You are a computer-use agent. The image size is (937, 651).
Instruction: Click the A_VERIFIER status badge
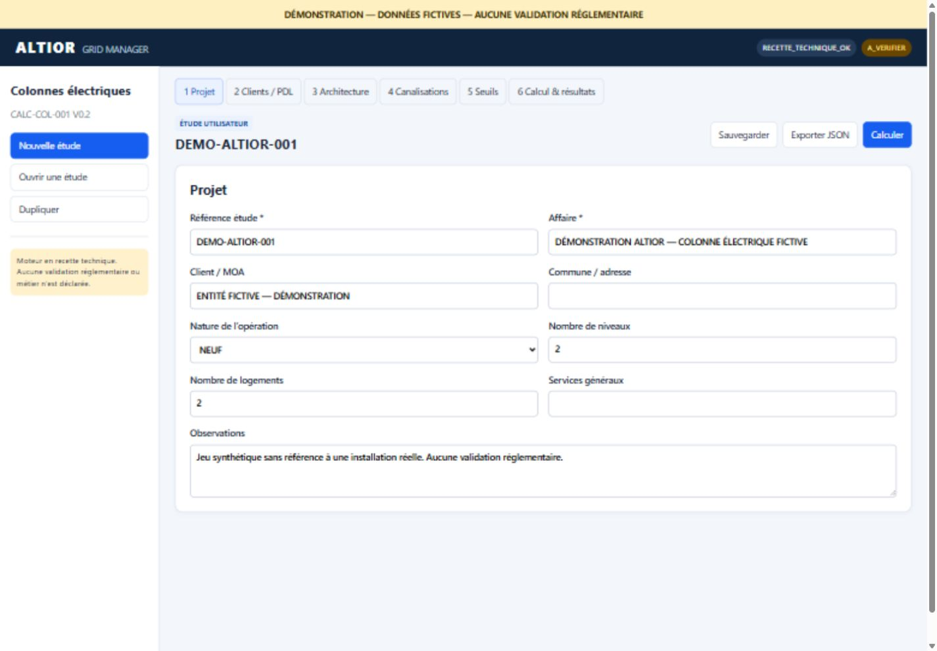pyautogui.click(x=886, y=48)
